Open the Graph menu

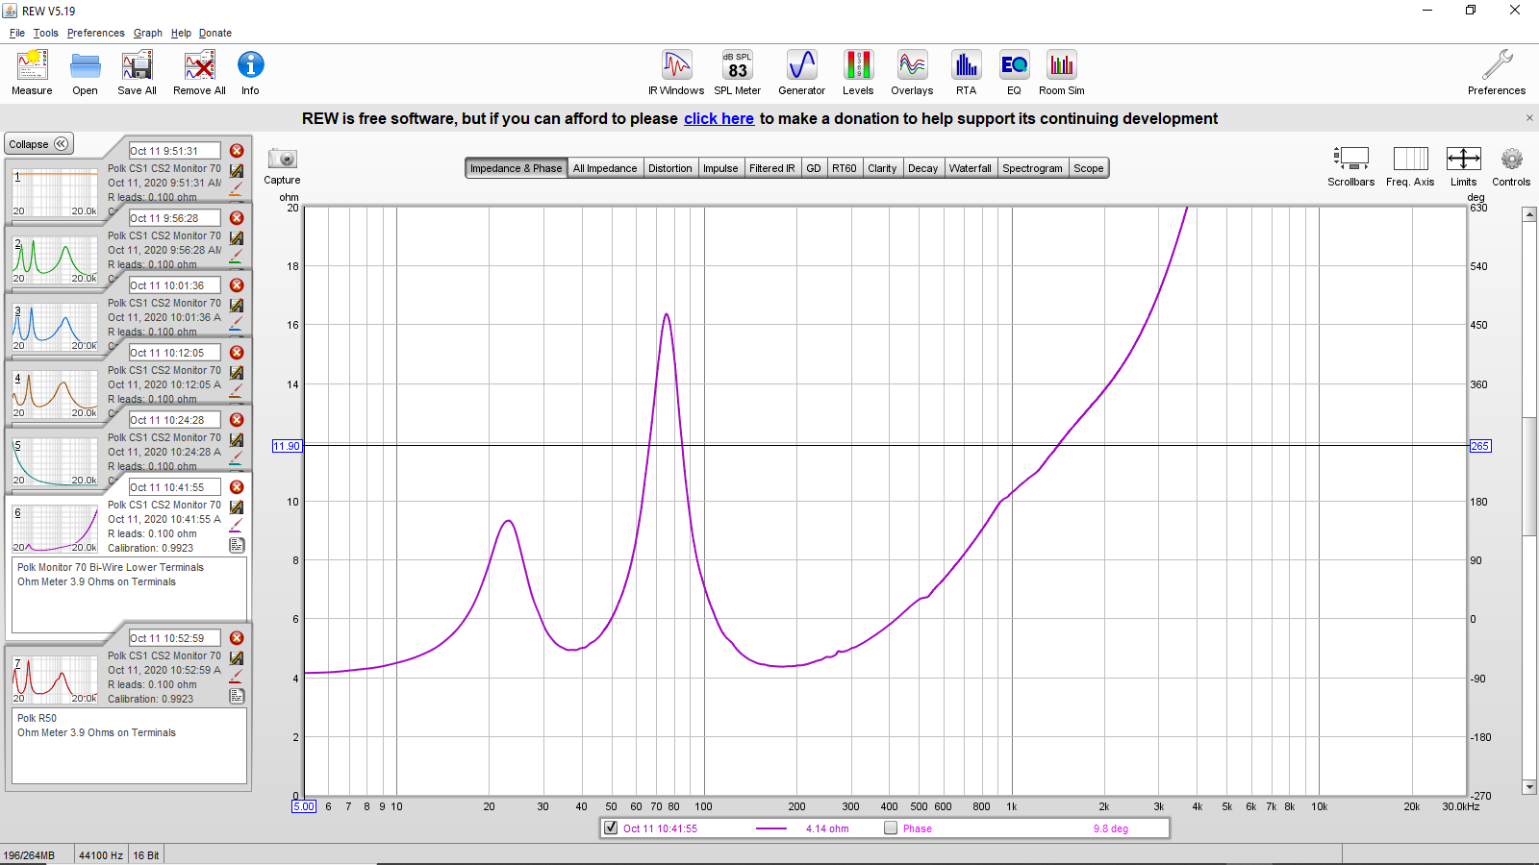pyautogui.click(x=147, y=33)
